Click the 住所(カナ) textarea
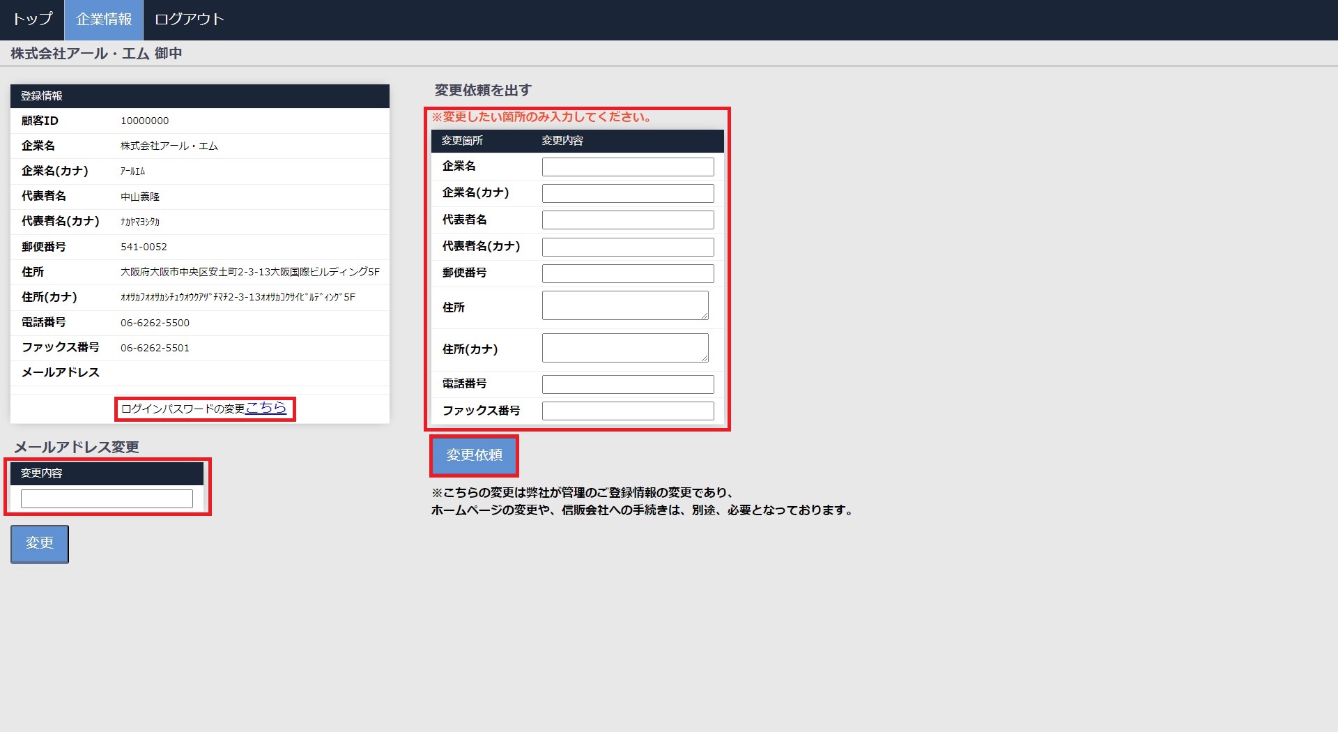 tap(624, 348)
